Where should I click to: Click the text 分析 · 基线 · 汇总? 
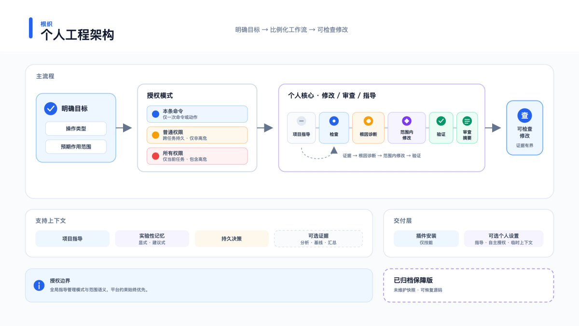pyautogui.click(x=318, y=242)
